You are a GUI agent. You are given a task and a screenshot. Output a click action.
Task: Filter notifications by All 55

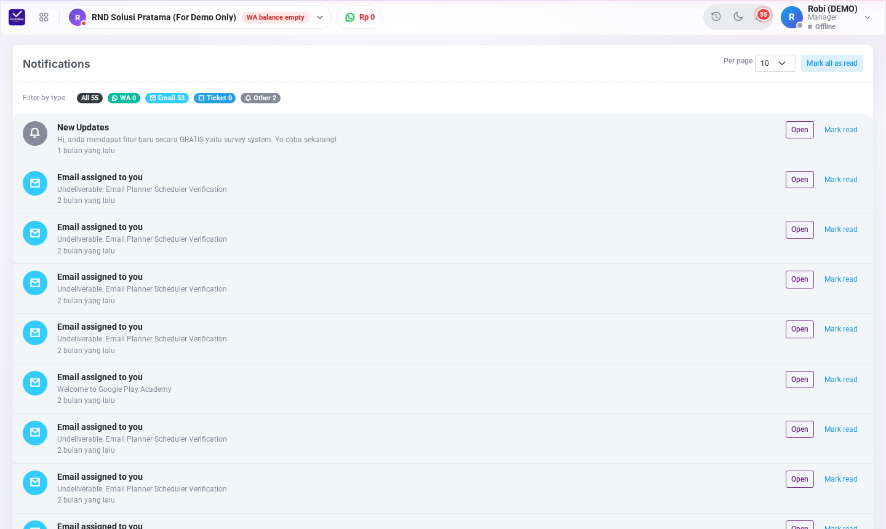pyautogui.click(x=90, y=98)
